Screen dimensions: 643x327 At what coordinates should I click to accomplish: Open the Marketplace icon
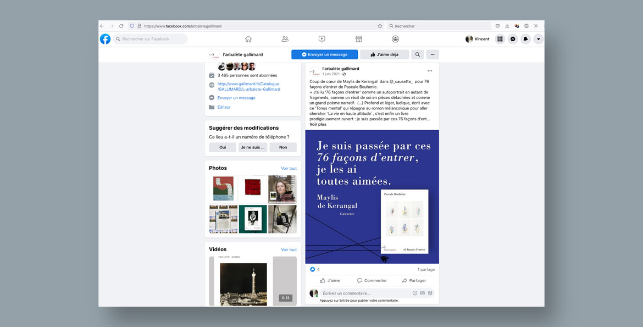pos(359,39)
